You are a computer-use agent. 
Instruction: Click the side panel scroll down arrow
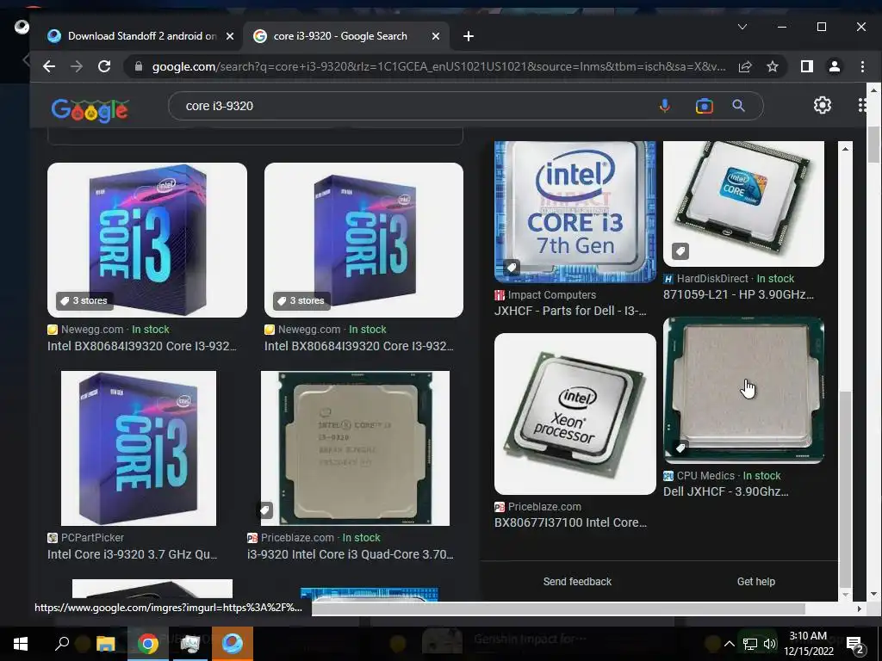coord(845,594)
